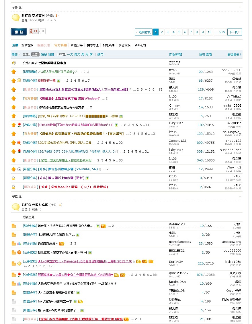Click reply count 899 for Xombie123 thread

click(200, 143)
